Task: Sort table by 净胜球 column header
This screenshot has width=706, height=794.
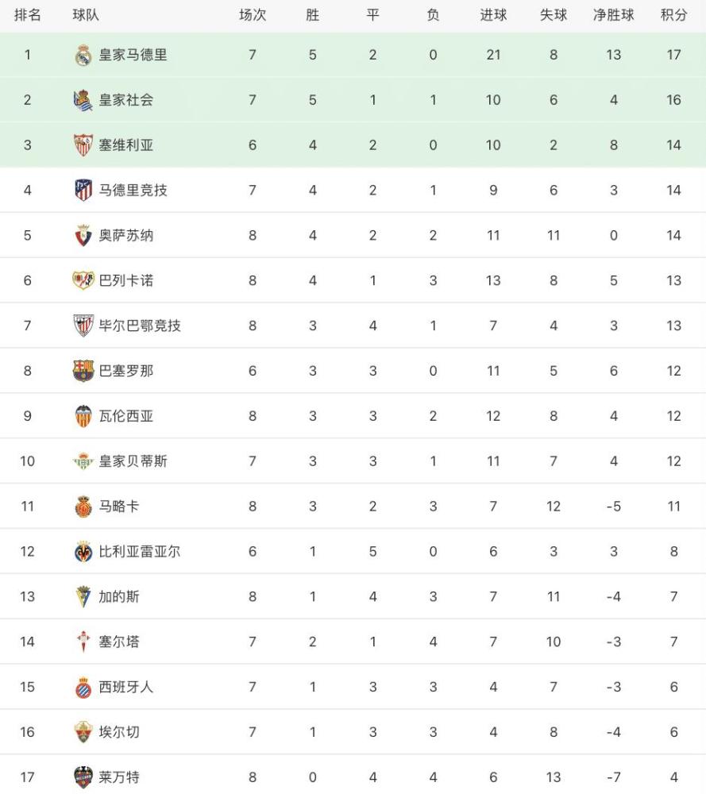Action: point(613,15)
